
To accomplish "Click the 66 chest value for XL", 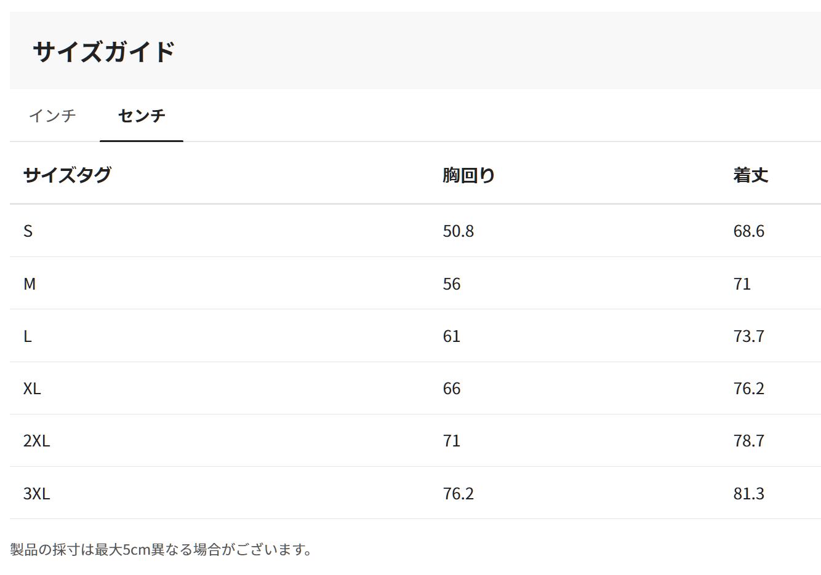I will 451,389.
